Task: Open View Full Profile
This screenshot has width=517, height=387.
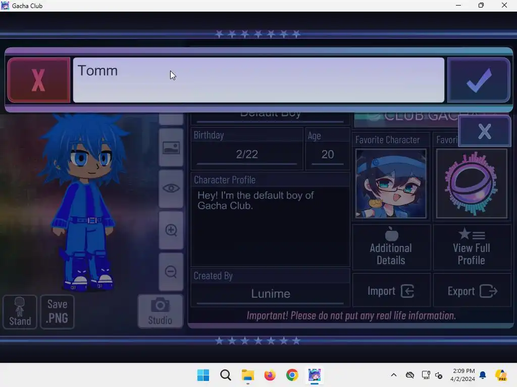Action: tap(472, 247)
